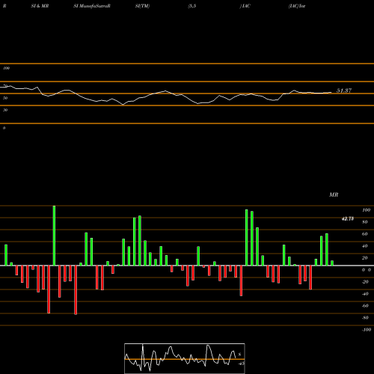Click the RSI panel axis label 50

coord(5,98)
